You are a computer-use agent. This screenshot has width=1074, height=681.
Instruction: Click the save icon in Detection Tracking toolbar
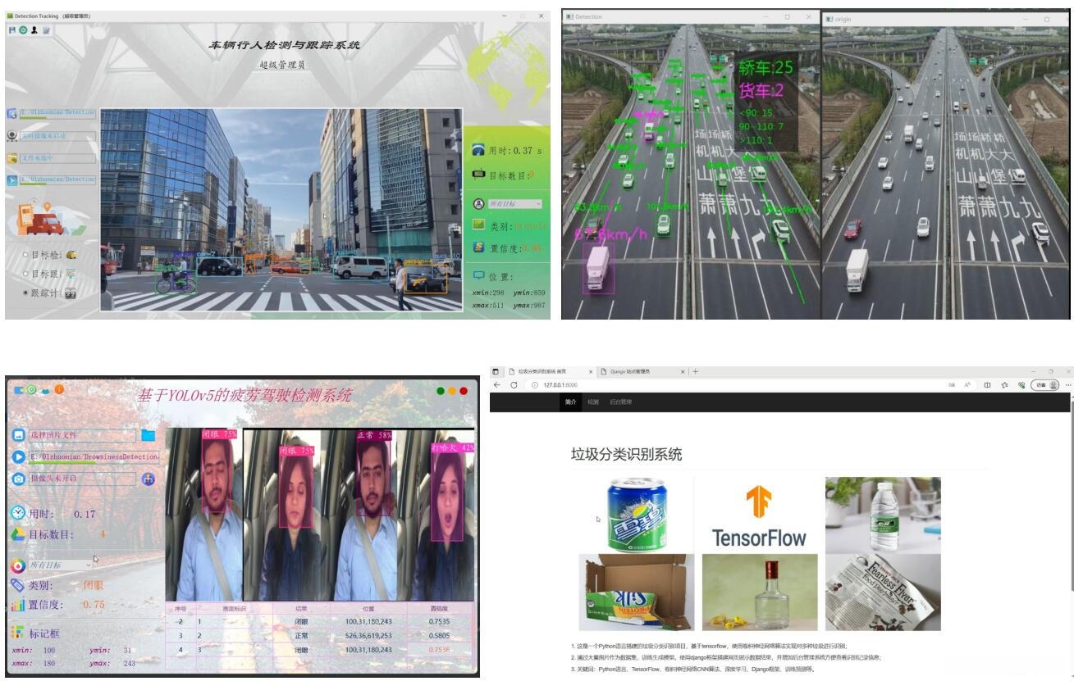12,30
